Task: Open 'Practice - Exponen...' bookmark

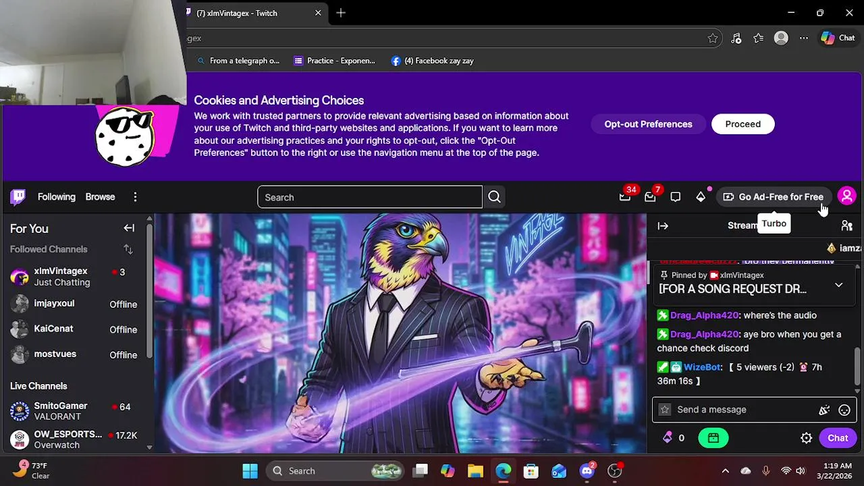Action: [335, 61]
